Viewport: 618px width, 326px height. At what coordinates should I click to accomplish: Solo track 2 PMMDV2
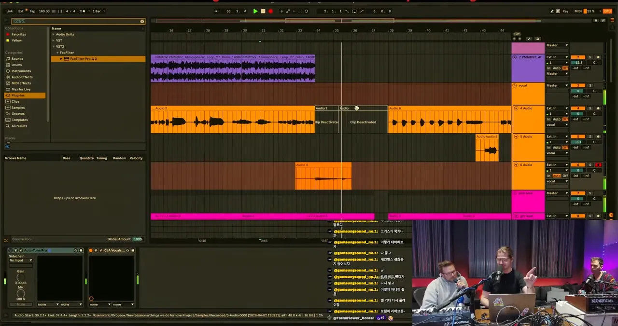pyautogui.click(x=590, y=57)
